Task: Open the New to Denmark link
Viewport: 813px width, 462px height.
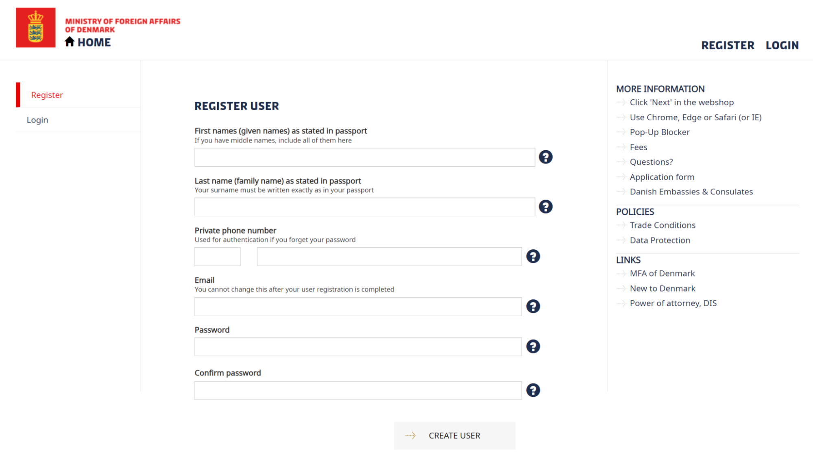Action: click(662, 288)
